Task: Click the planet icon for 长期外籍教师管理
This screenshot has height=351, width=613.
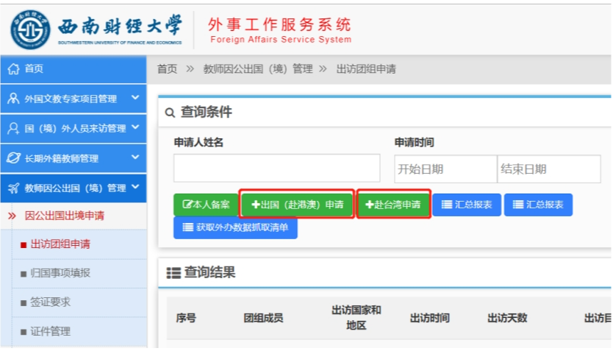Action: click(13, 158)
